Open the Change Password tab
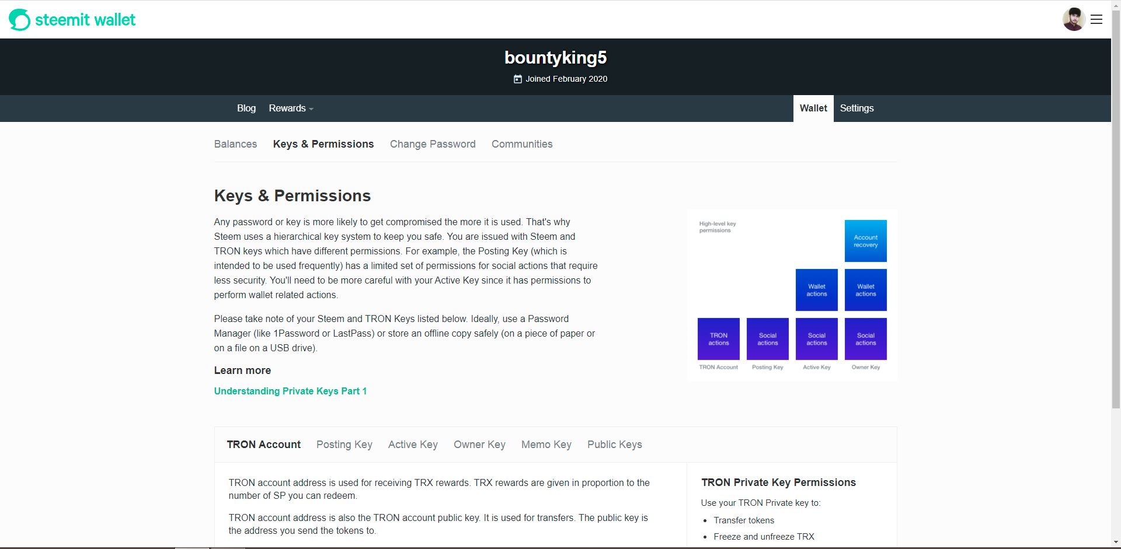This screenshot has width=1121, height=549. pyautogui.click(x=433, y=144)
